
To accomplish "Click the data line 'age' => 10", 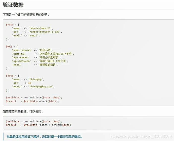I will coord(22,83).
